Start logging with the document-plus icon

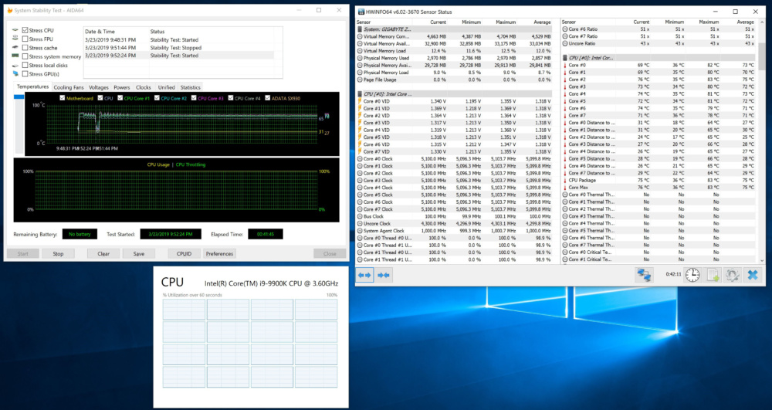[x=713, y=275]
